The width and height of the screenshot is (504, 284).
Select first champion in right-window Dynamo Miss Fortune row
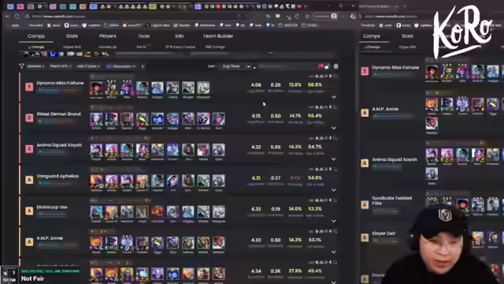pos(432,72)
